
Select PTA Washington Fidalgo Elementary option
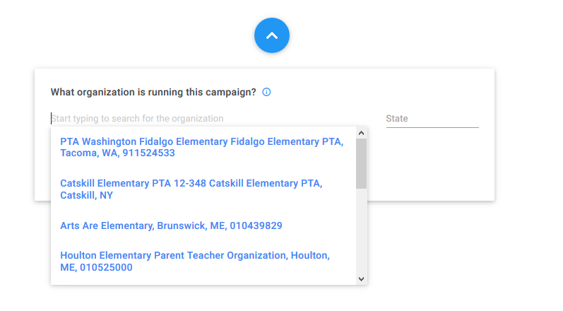pyautogui.click(x=203, y=147)
